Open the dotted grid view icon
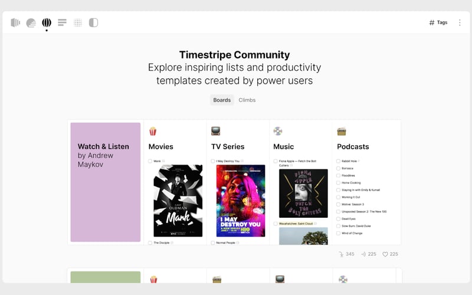 78,22
